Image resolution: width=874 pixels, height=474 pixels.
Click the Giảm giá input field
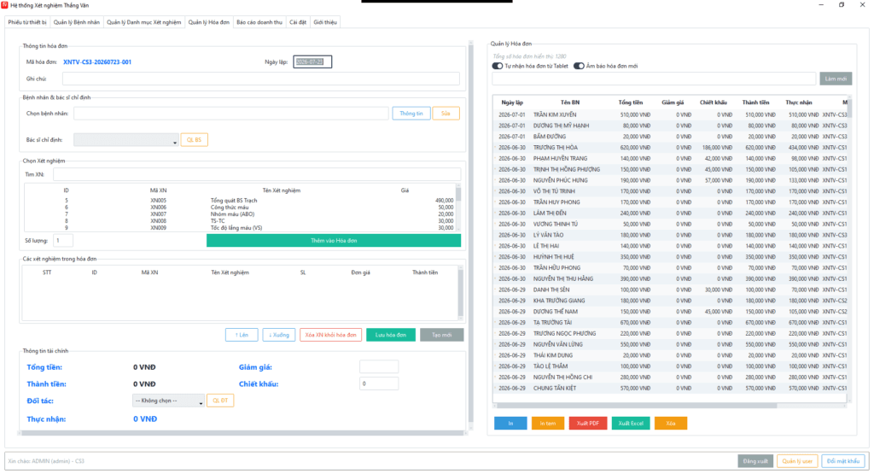point(379,367)
